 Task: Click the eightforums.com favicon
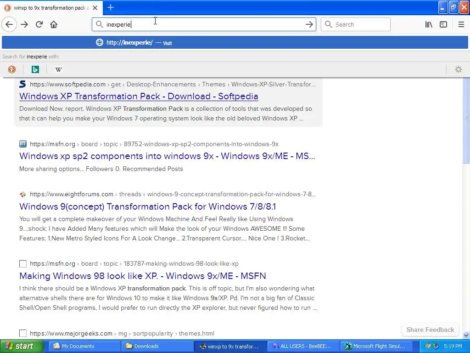pyautogui.click(x=23, y=194)
